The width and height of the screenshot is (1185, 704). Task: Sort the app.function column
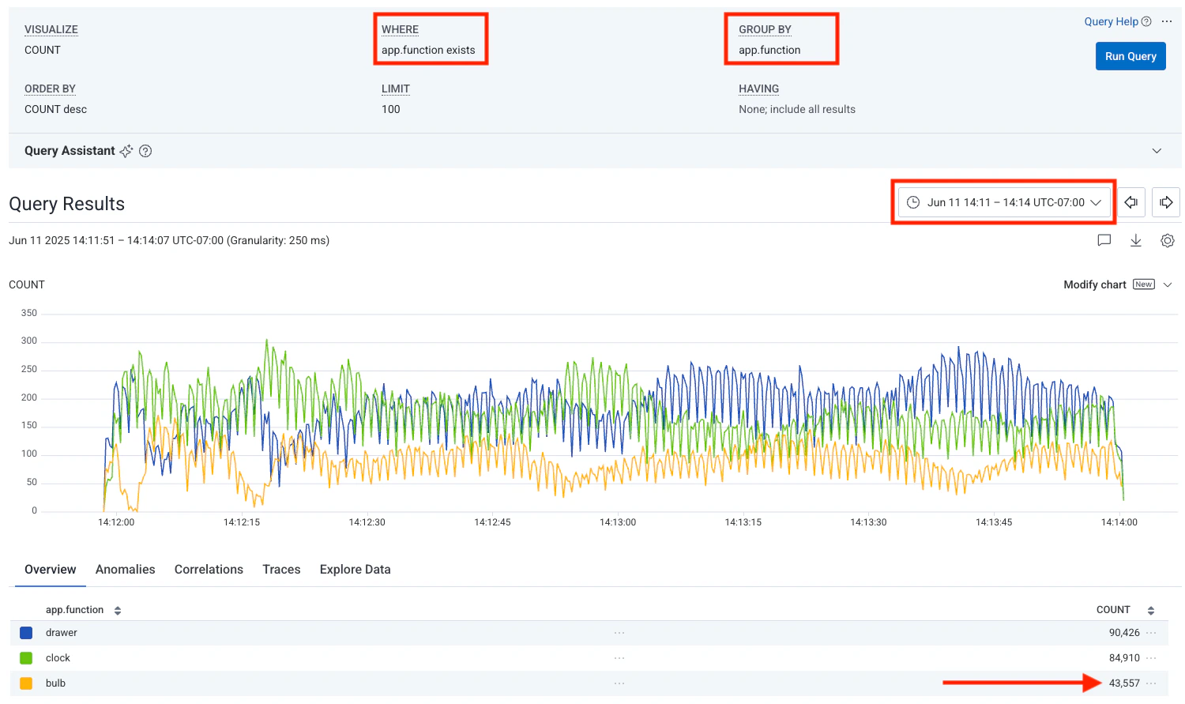[x=117, y=609]
